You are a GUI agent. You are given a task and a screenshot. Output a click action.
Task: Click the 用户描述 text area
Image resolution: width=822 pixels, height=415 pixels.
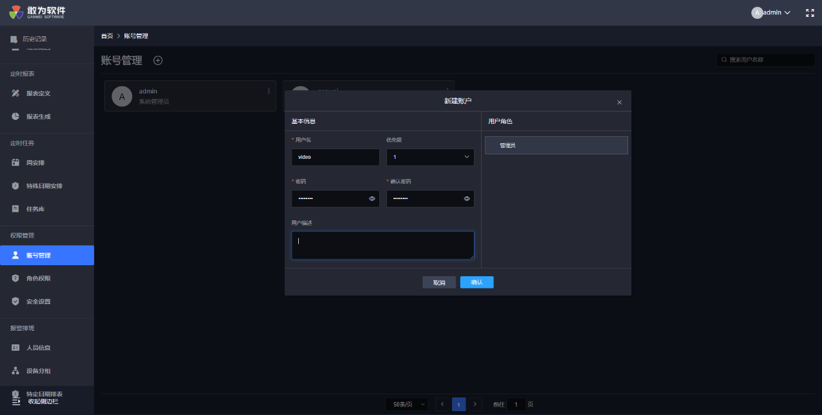tap(383, 245)
